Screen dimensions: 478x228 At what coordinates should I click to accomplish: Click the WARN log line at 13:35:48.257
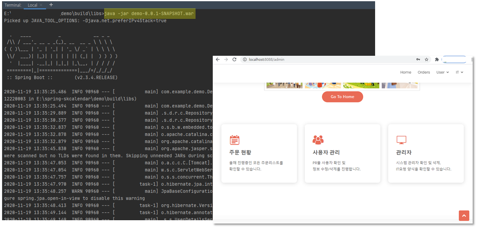click(x=108, y=191)
